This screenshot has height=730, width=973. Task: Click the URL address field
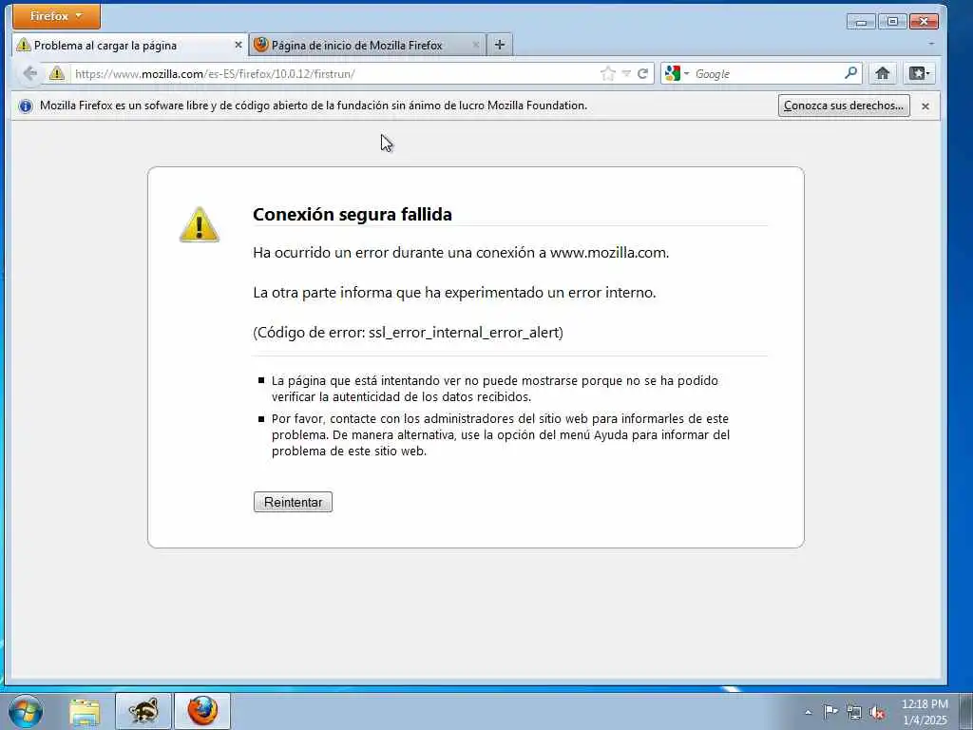[x=335, y=74]
